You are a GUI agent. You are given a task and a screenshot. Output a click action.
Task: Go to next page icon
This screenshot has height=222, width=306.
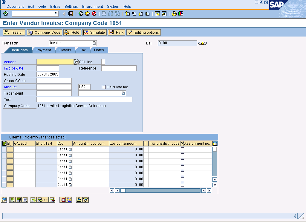141,14
